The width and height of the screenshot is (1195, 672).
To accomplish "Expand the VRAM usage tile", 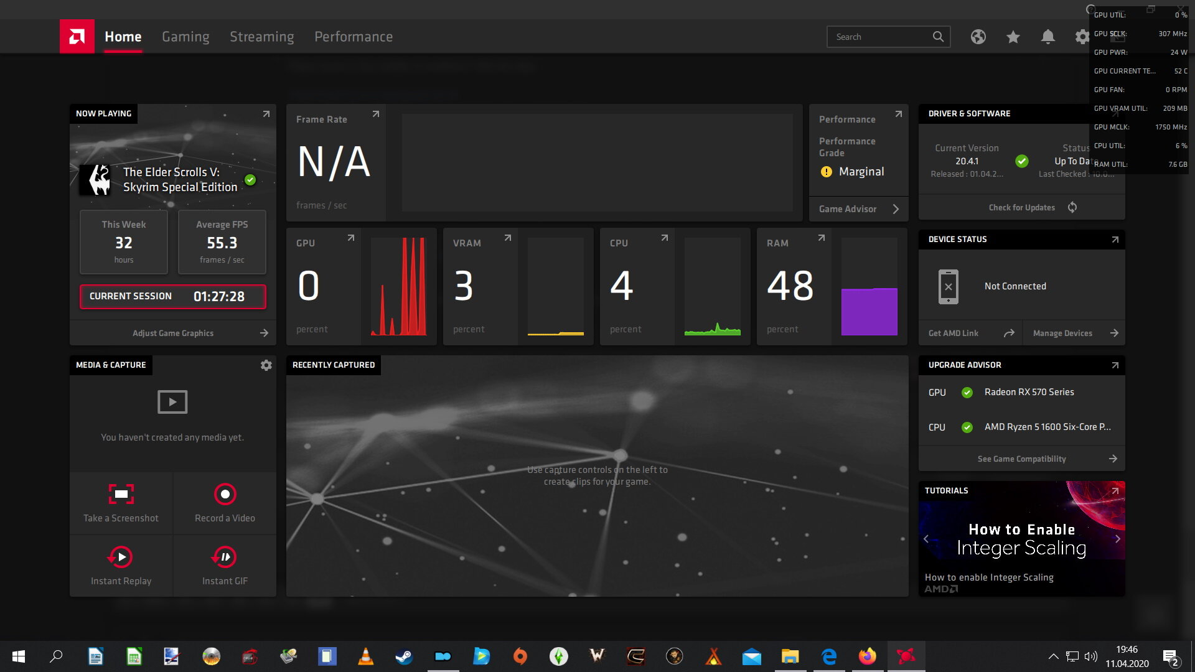I will point(507,238).
